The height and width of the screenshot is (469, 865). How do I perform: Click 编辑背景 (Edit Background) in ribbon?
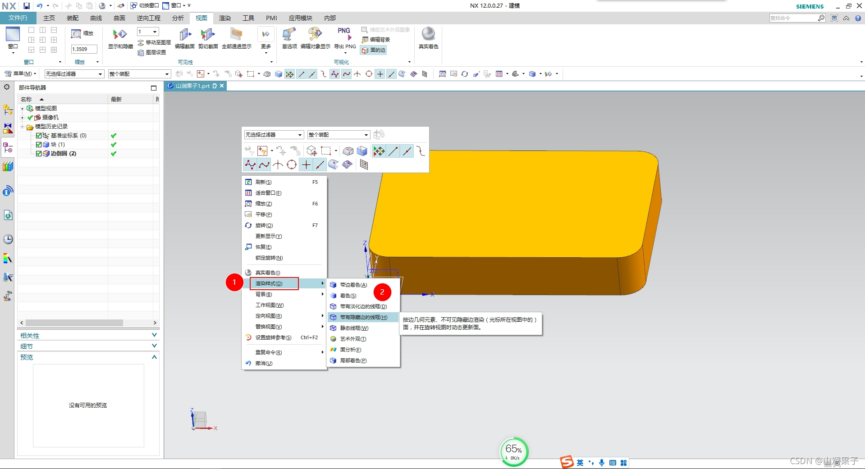376,40
